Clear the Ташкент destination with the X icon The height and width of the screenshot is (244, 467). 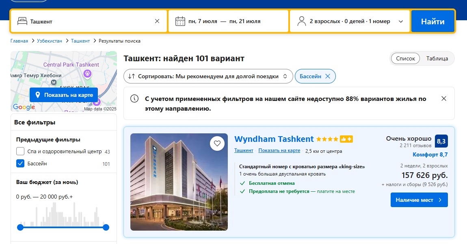coord(157,21)
